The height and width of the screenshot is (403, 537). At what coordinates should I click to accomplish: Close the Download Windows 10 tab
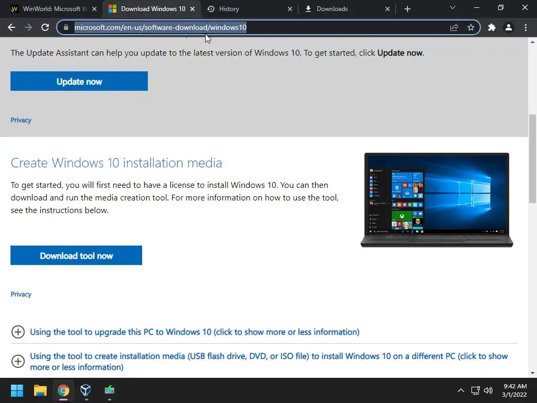[192, 9]
